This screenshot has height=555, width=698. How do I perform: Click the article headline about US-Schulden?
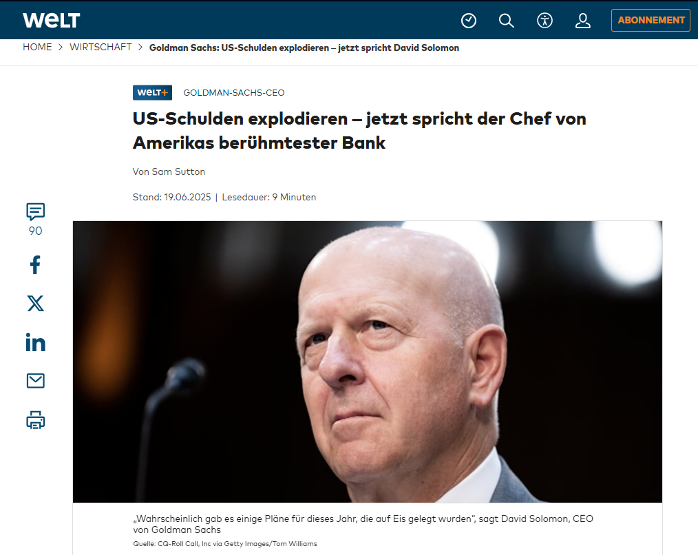point(359,131)
